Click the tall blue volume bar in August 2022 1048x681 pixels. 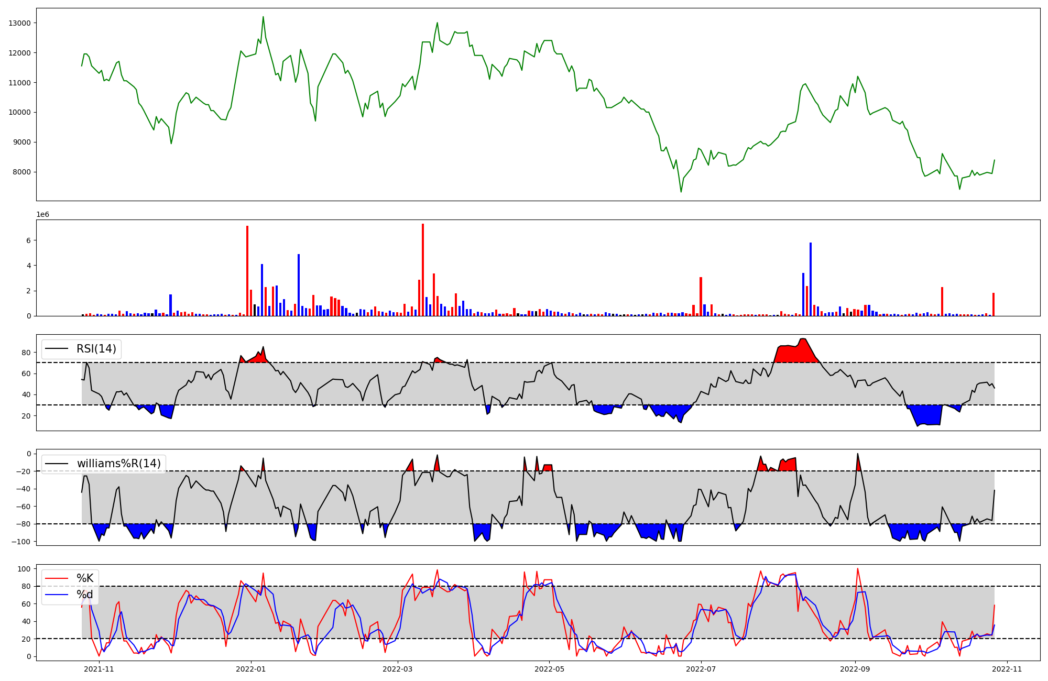coord(811,279)
